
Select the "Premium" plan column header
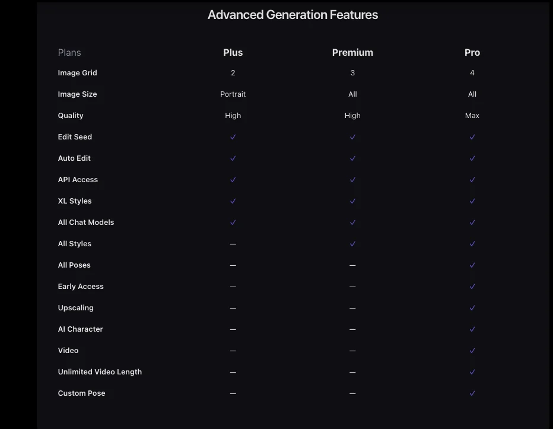[x=352, y=53]
